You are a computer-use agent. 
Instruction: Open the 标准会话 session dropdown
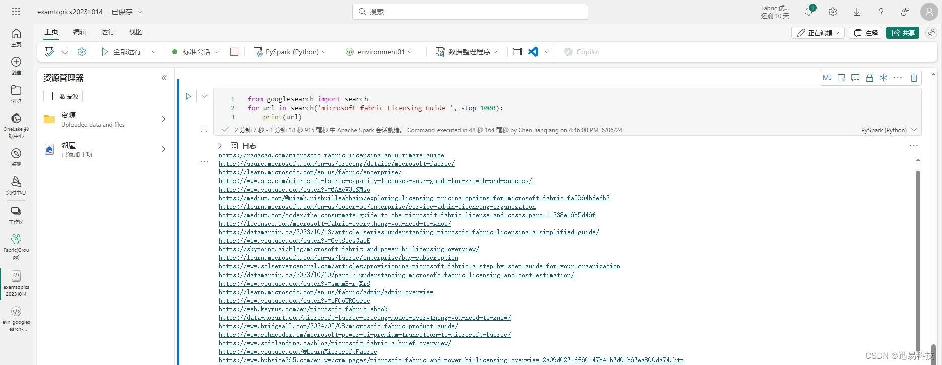[195, 52]
